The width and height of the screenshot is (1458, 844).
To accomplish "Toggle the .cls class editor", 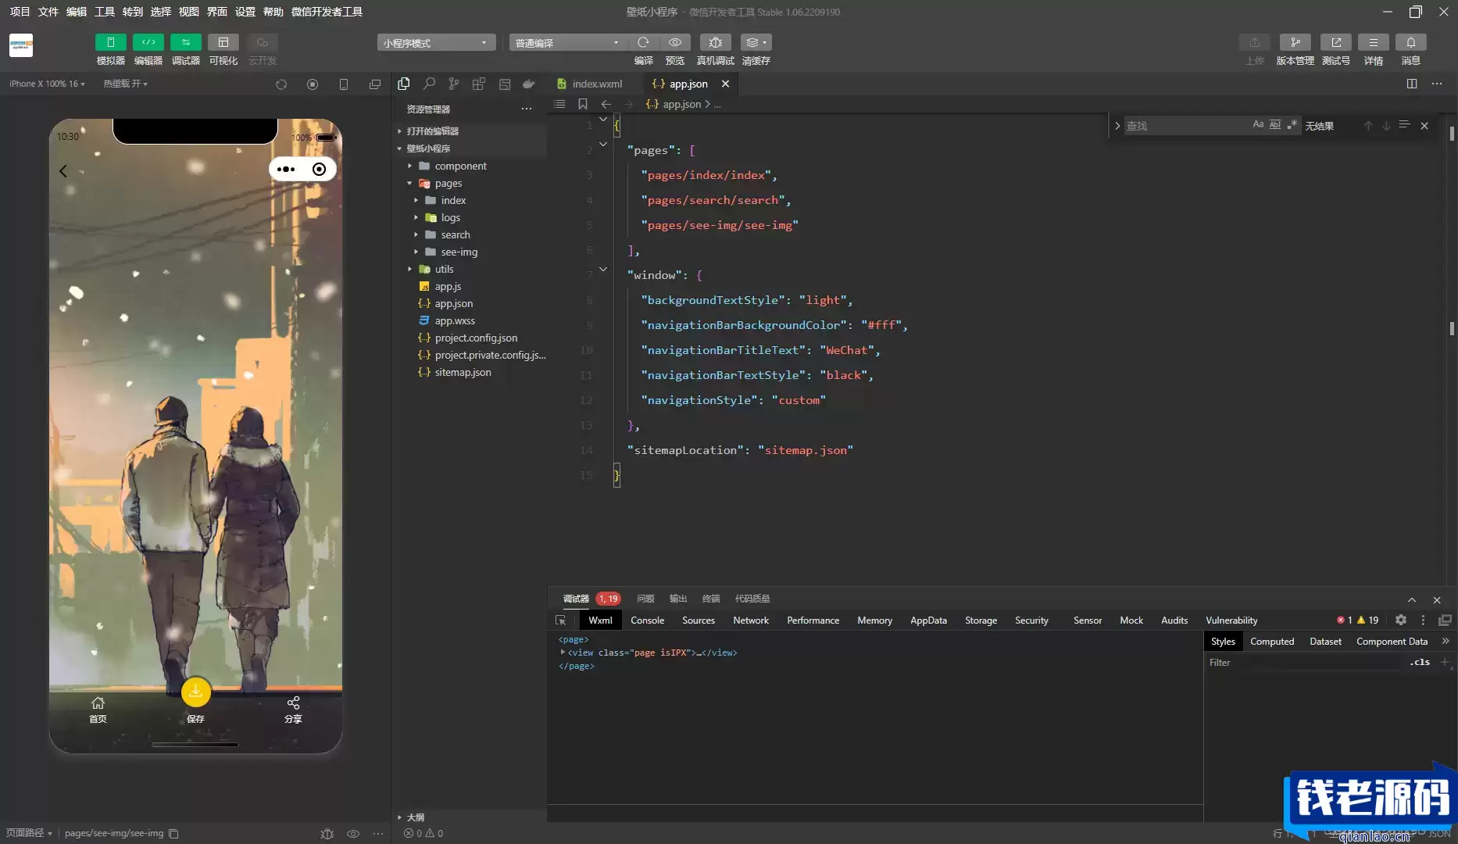I will click(1420, 662).
